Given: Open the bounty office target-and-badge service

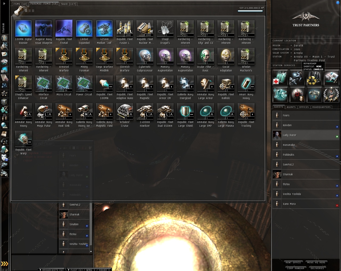Looking at the screenshot, I should (297, 94).
